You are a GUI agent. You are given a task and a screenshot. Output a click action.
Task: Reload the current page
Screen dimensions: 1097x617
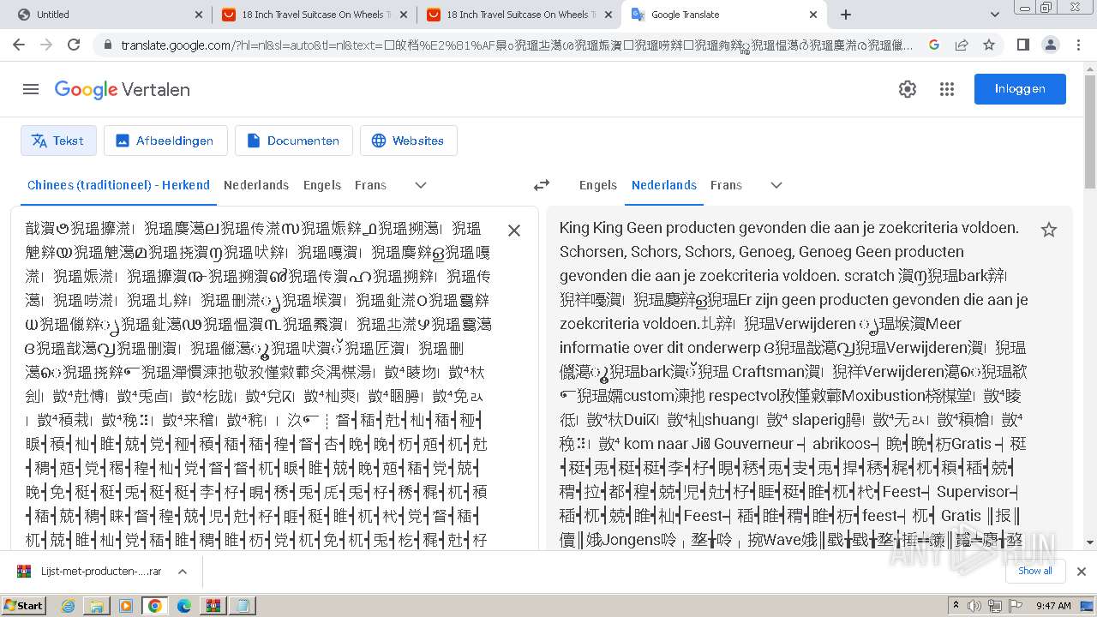(x=74, y=45)
